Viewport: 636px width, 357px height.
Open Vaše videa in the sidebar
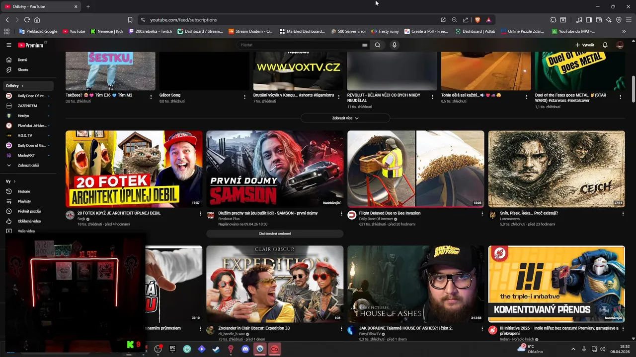(28, 231)
